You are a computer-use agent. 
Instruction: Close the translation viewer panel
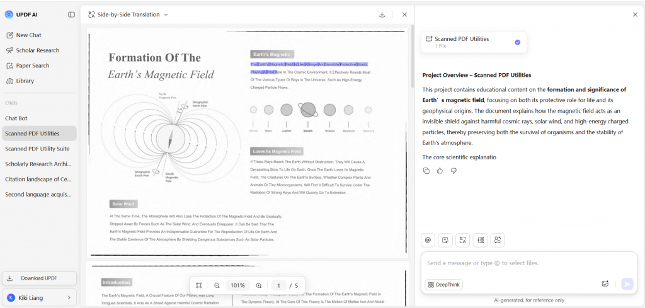[x=404, y=14]
